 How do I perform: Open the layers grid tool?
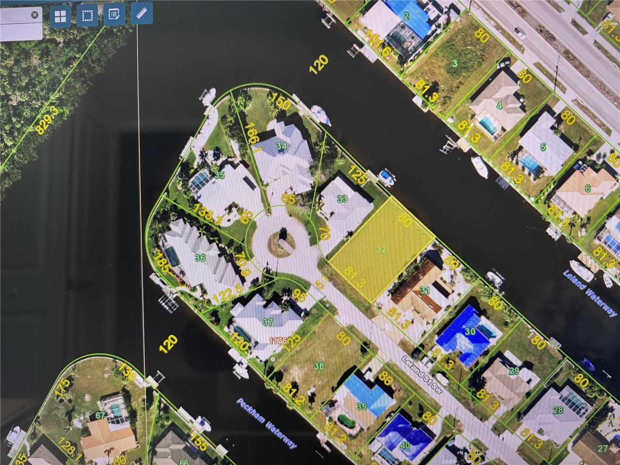(60, 15)
